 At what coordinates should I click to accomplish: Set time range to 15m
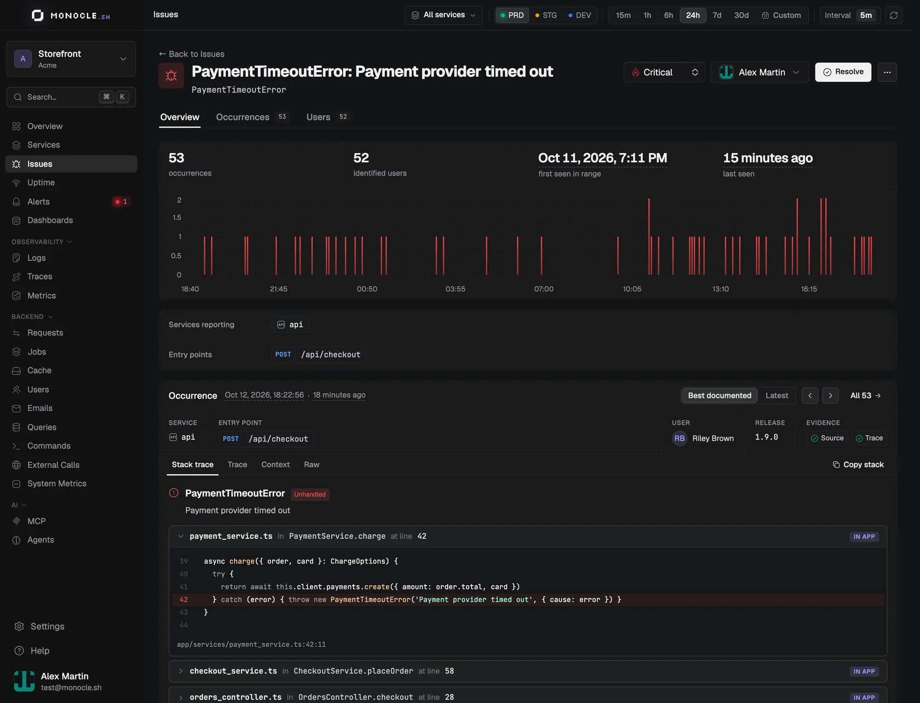[623, 15]
